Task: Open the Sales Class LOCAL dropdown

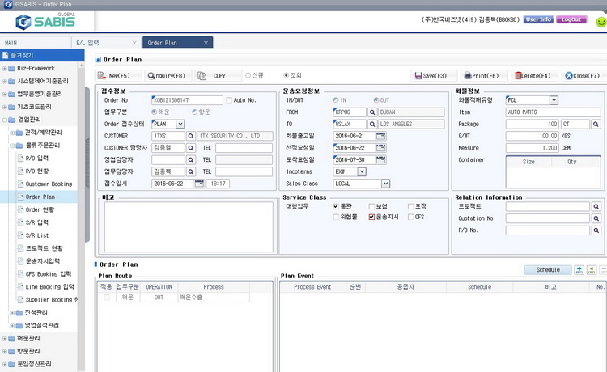Action: click(385, 184)
